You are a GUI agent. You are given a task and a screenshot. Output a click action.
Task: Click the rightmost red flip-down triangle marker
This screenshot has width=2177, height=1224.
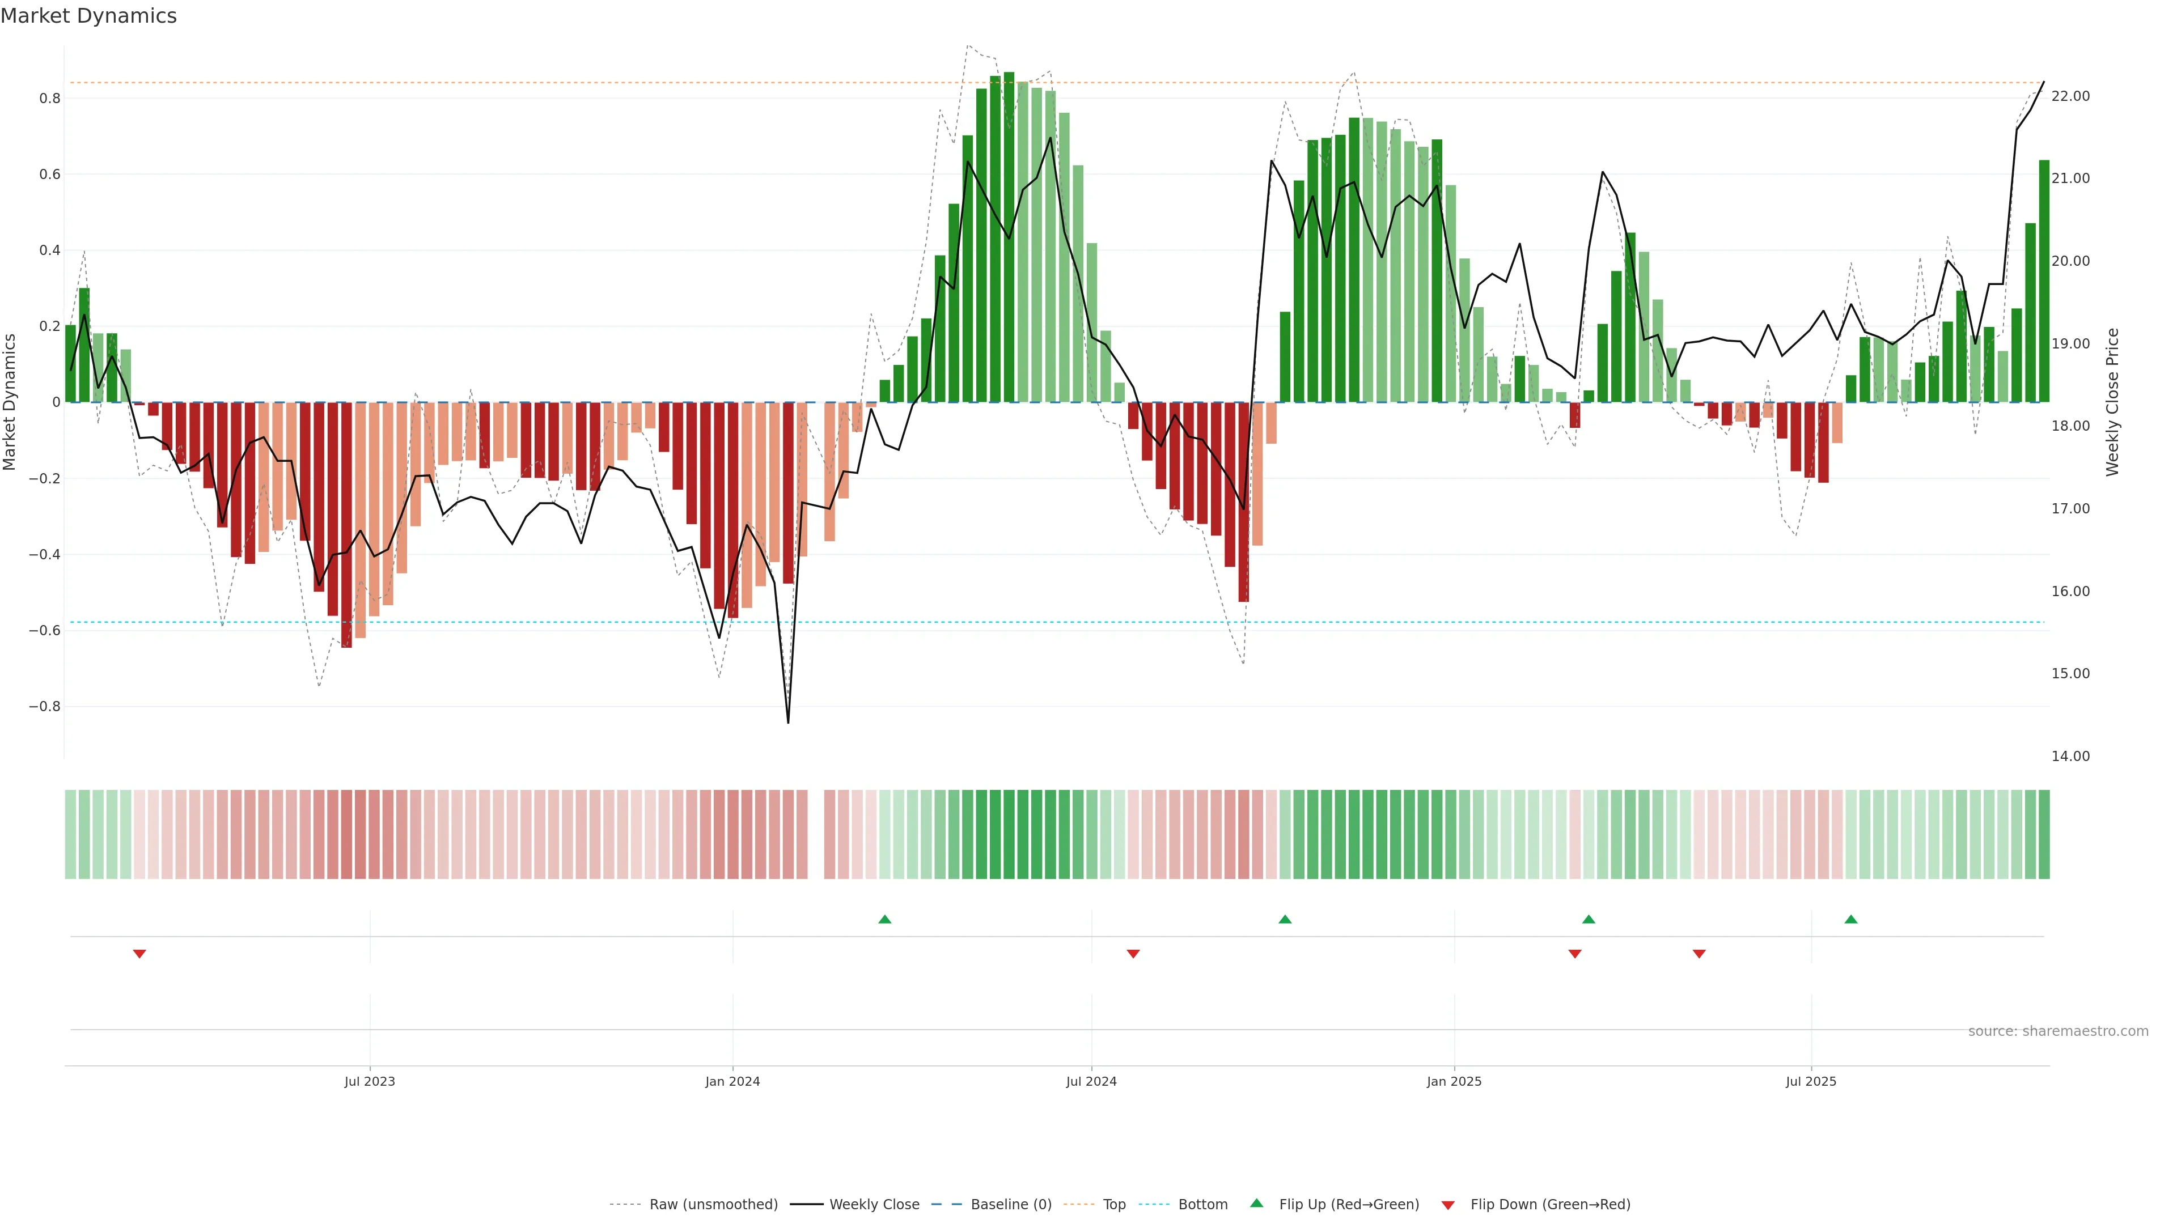click(x=1700, y=954)
